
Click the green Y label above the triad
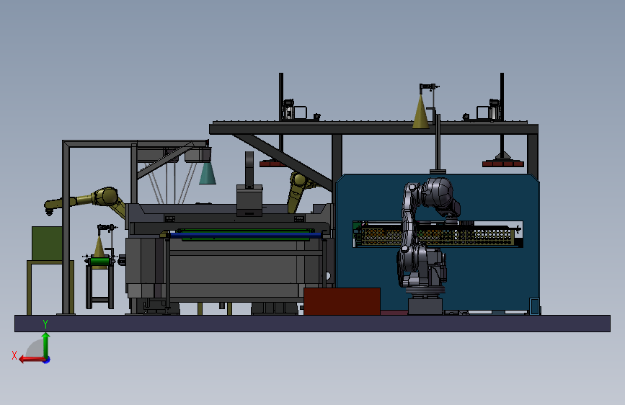tap(45, 324)
